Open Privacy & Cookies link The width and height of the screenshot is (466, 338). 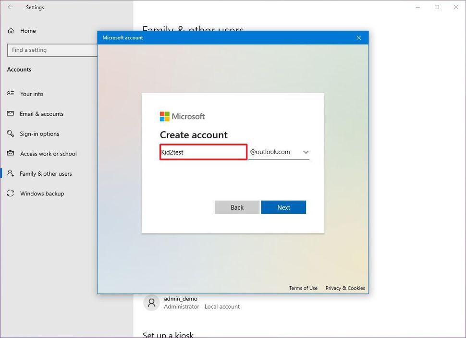pos(345,288)
